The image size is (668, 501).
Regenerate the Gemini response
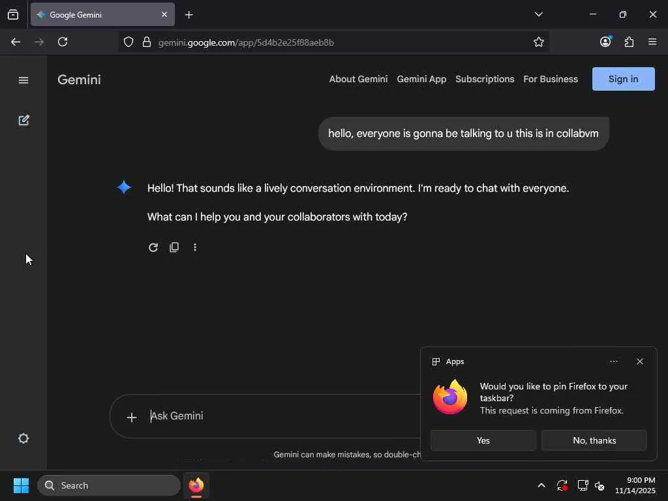(x=153, y=247)
